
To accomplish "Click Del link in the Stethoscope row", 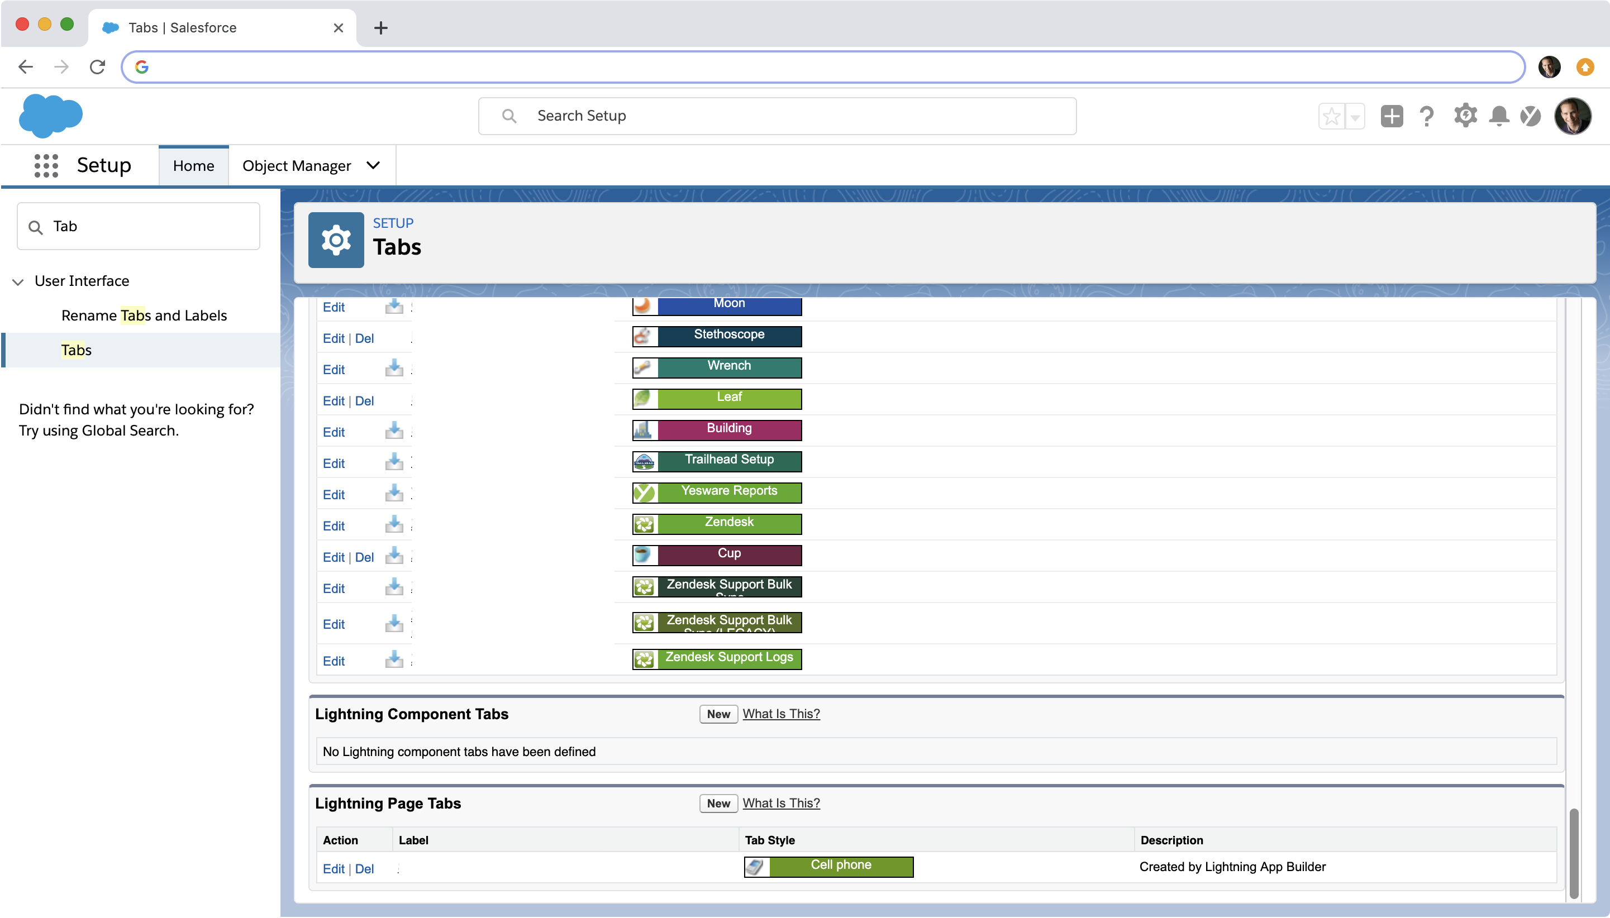I will pos(364,338).
